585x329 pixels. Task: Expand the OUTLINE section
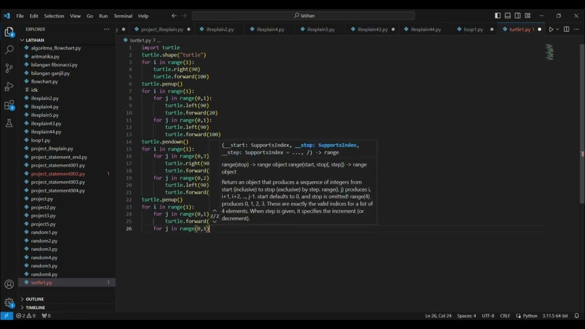coord(35,299)
